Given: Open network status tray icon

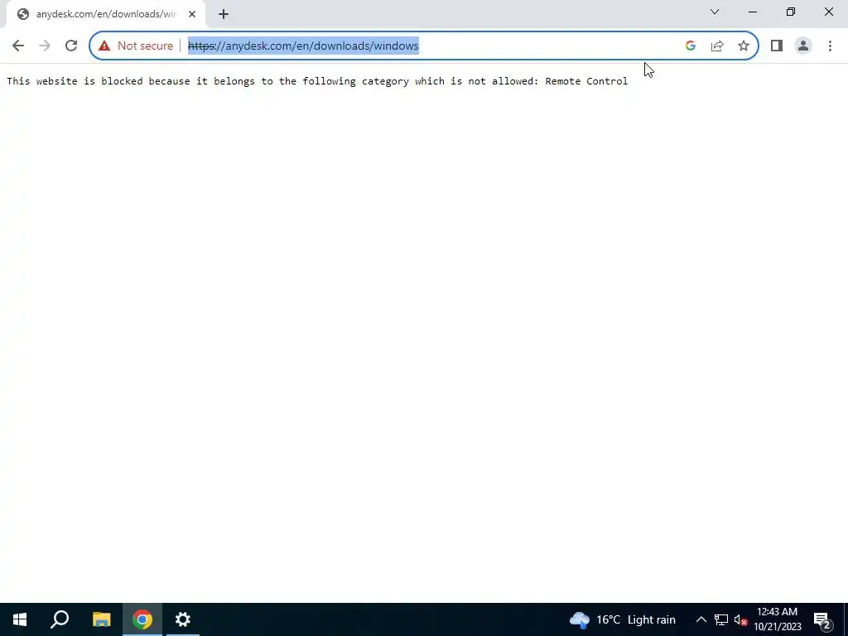Looking at the screenshot, I should pyautogui.click(x=721, y=619).
